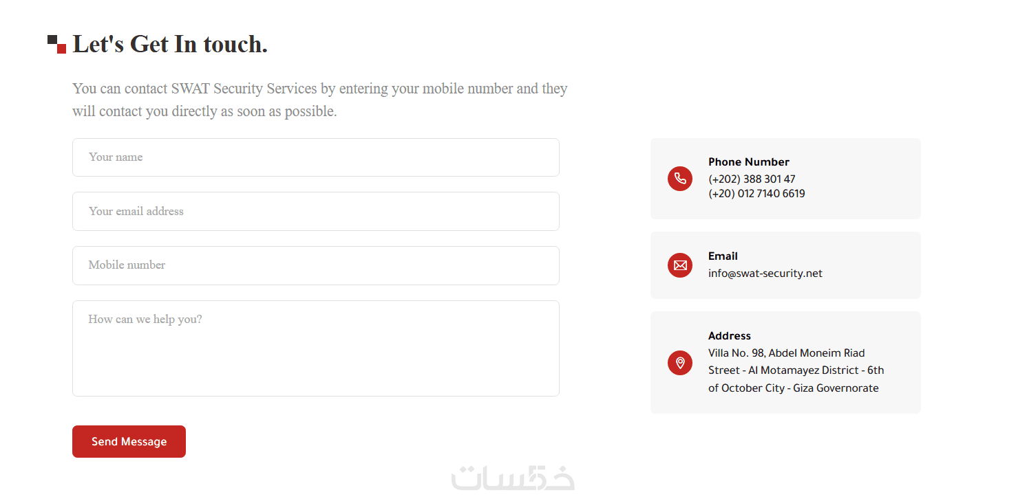This screenshot has height=501, width=1027.
Task: Click the bold Phone Number label
Action: [x=748, y=162]
